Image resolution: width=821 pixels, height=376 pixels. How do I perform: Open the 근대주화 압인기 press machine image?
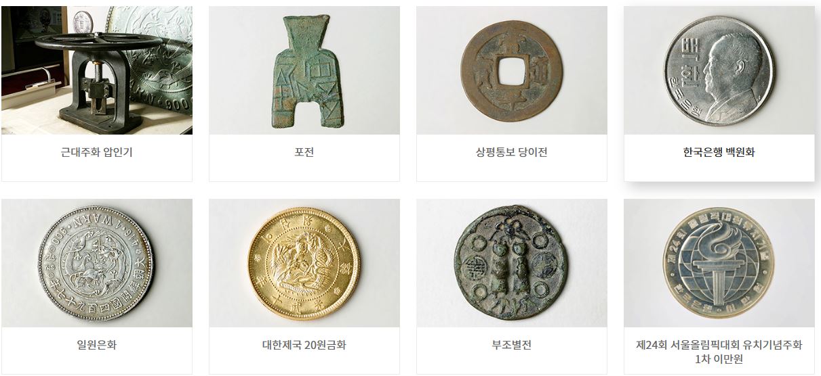[97, 70]
